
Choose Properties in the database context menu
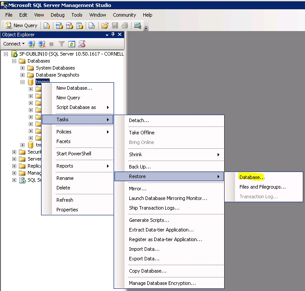(78, 210)
